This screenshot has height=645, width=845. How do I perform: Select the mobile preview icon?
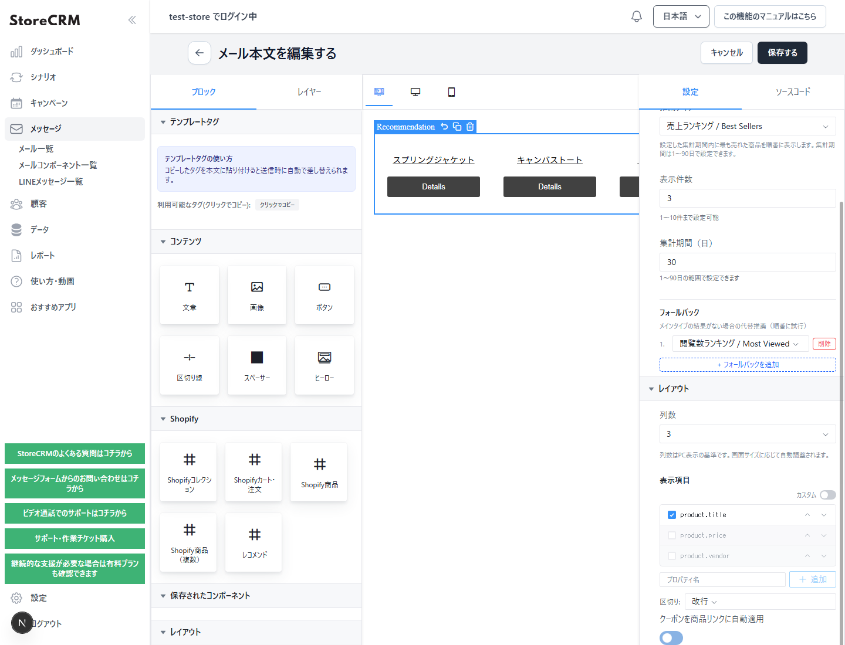click(x=451, y=92)
